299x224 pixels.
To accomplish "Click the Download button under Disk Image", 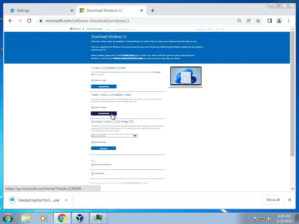I will pos(103,148).
